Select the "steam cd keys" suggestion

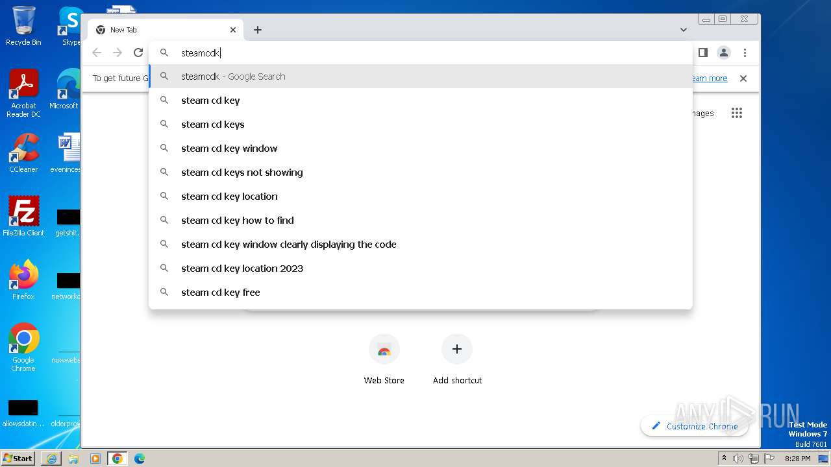pos(421,125)
